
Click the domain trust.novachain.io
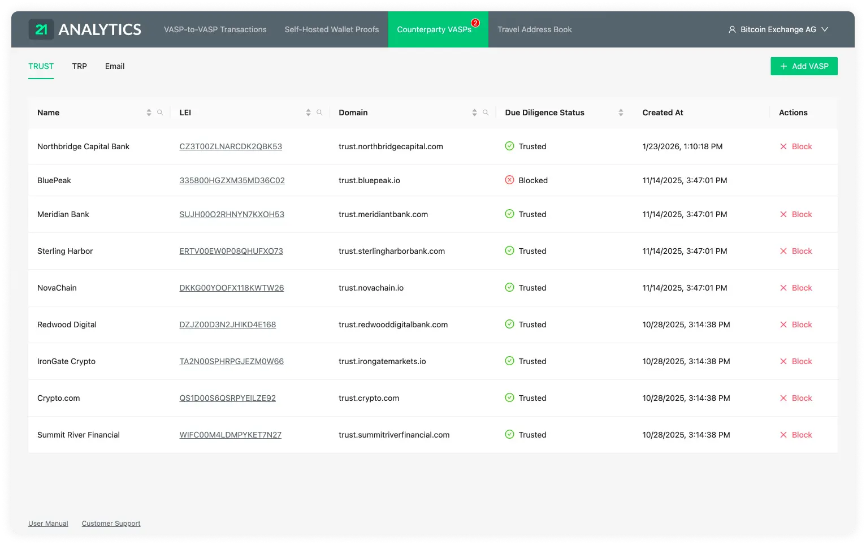coord(371,288)
